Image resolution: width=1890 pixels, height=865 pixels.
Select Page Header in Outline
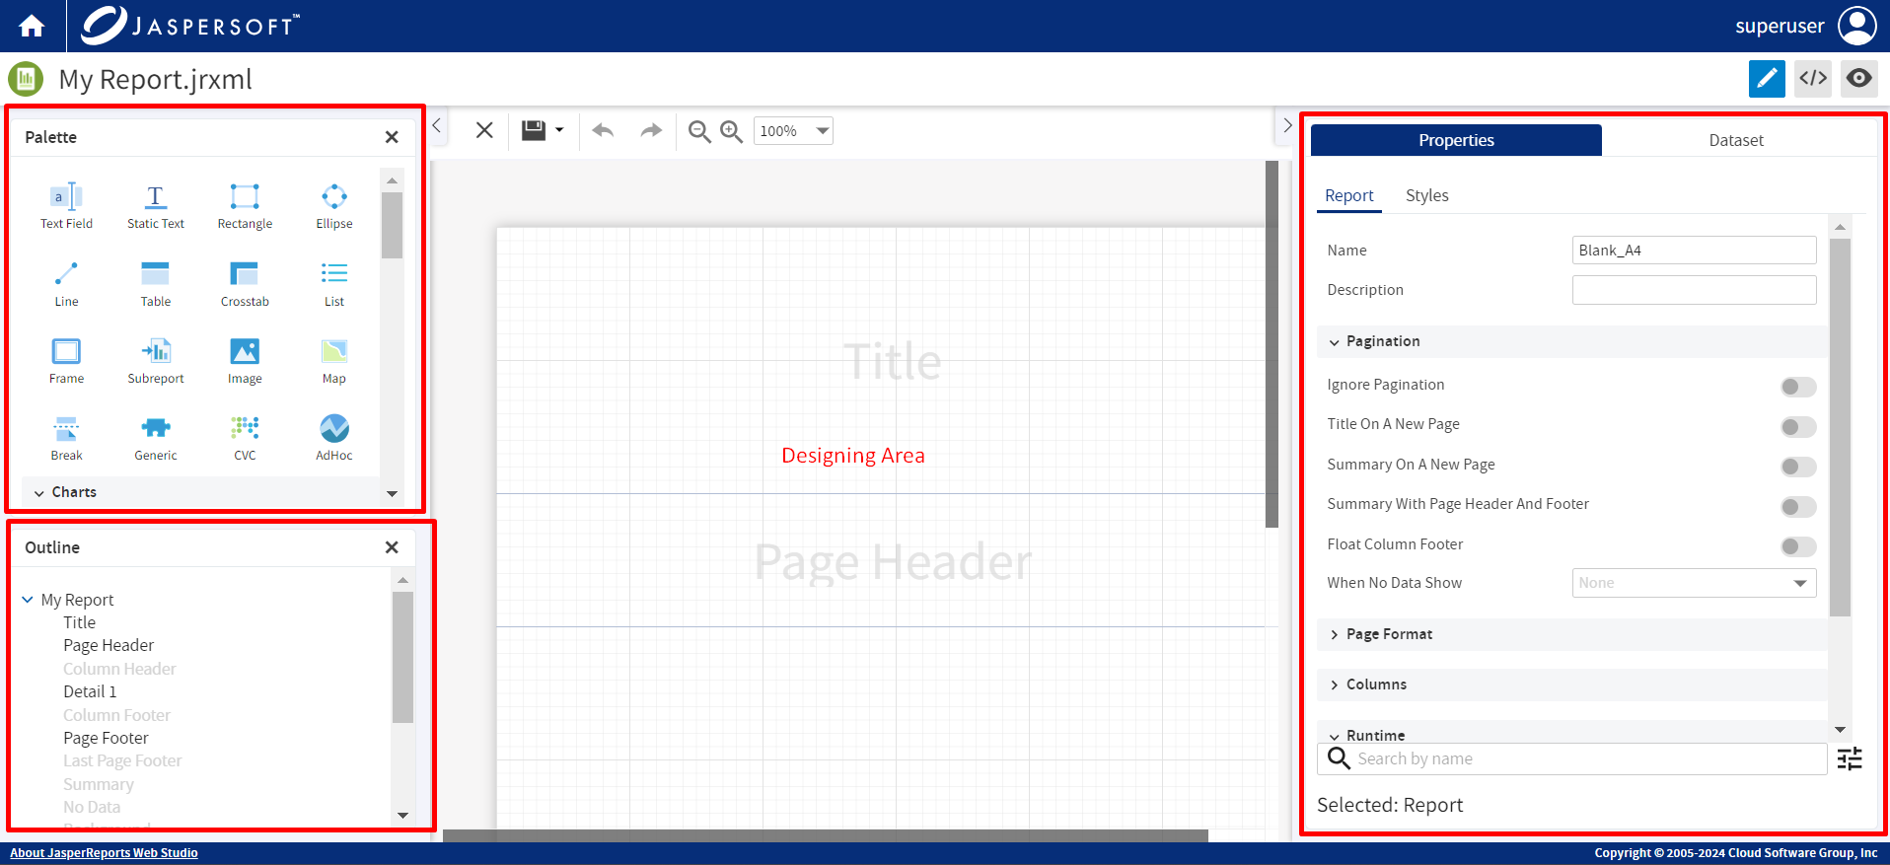click(x=109, y=645)
